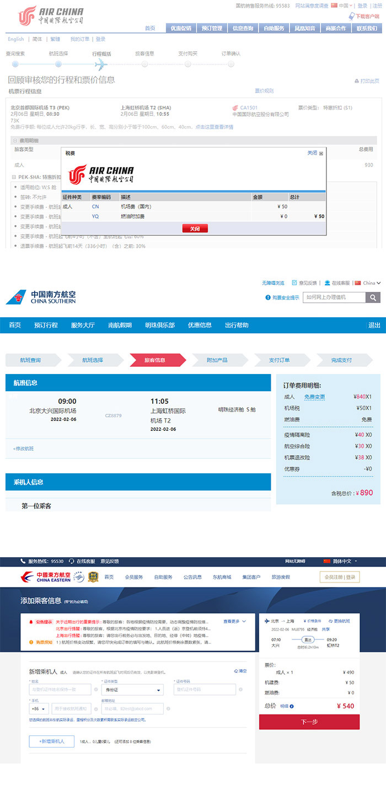Screen dimensions: 386x790
Task: Open Air China 凤凰知音 menu
Action: pos(305,28)
